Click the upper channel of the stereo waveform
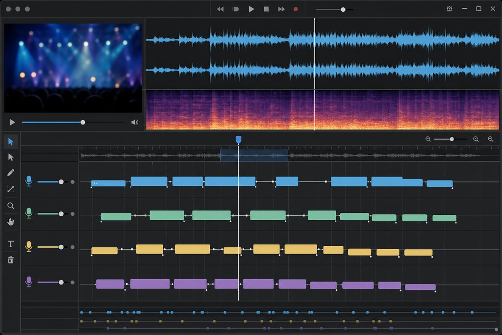The image size is (502, 335). (x=323, y=40)
